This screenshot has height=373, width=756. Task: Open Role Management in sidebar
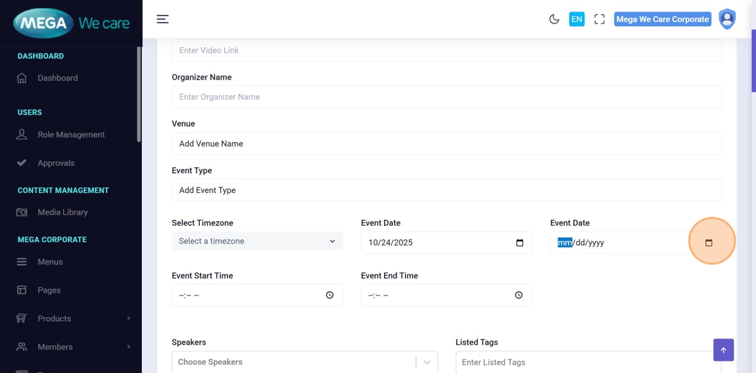(x=71, y=135)
